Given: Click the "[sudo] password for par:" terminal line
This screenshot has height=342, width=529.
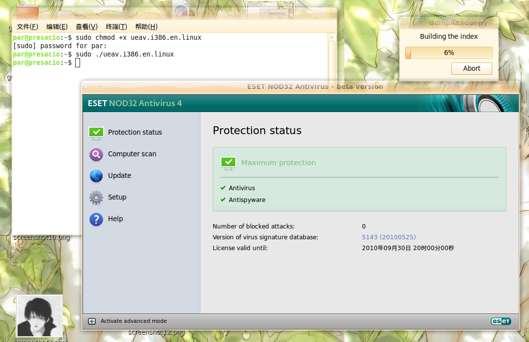Looking at the screenshot, I should click(59, 46).
